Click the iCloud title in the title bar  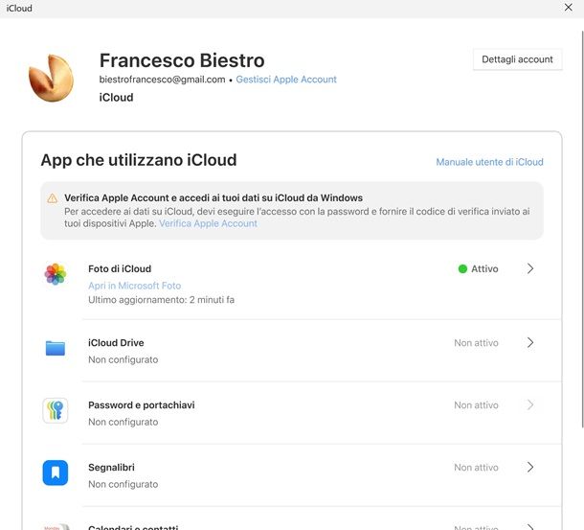[x=19, y=9]
